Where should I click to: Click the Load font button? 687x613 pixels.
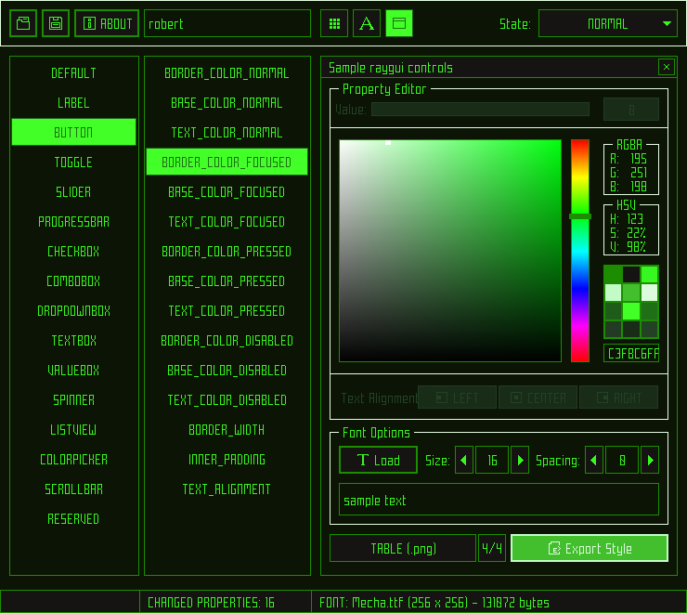[x=378, y=460]
